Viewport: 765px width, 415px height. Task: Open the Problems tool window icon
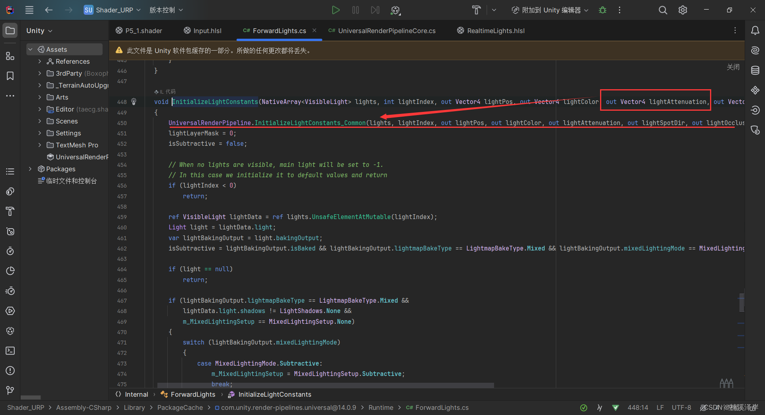[10, 371]
